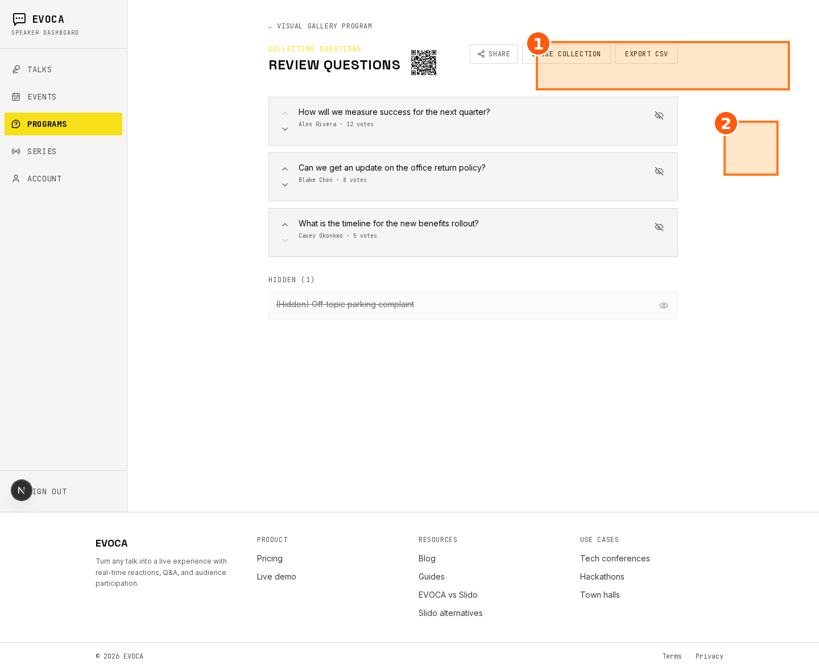Open Talks in the sidebar
This screenshot has width=819, height=670.
(63, 69)
